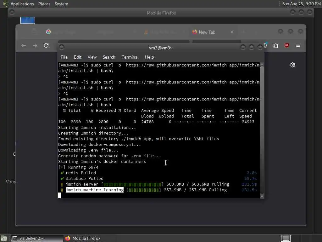Viewport: 322px width, 242px height.
Task: Switch to vm3@vm3 terminal taskbar button
Action: click(37, 238)
